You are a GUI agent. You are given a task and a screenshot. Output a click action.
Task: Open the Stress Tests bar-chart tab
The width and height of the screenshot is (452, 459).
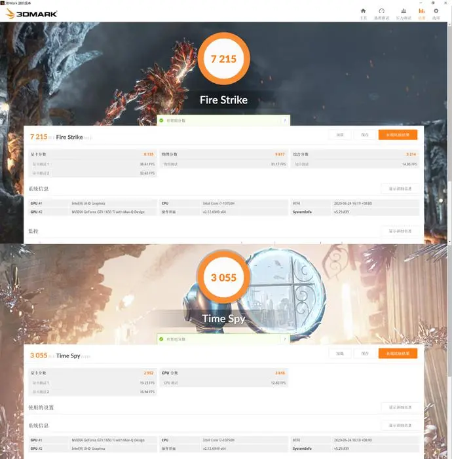pos(404,11)
